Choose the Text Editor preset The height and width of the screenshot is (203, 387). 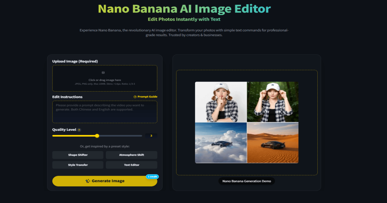tap(131, 165)
